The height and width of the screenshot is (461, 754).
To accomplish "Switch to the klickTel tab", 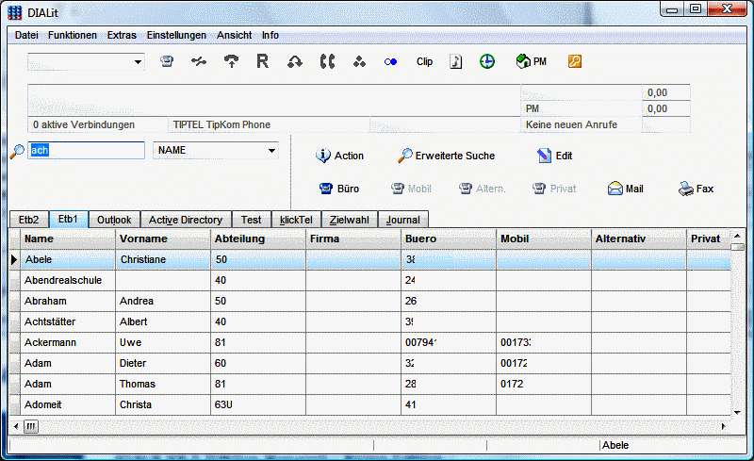I will (296, 220).
